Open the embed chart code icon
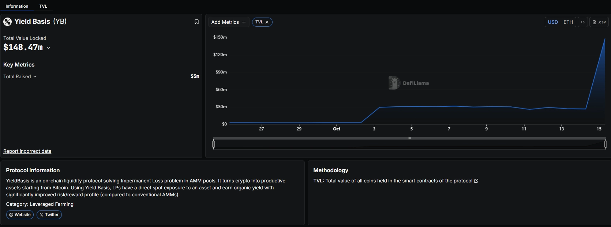 pos(582,22)
